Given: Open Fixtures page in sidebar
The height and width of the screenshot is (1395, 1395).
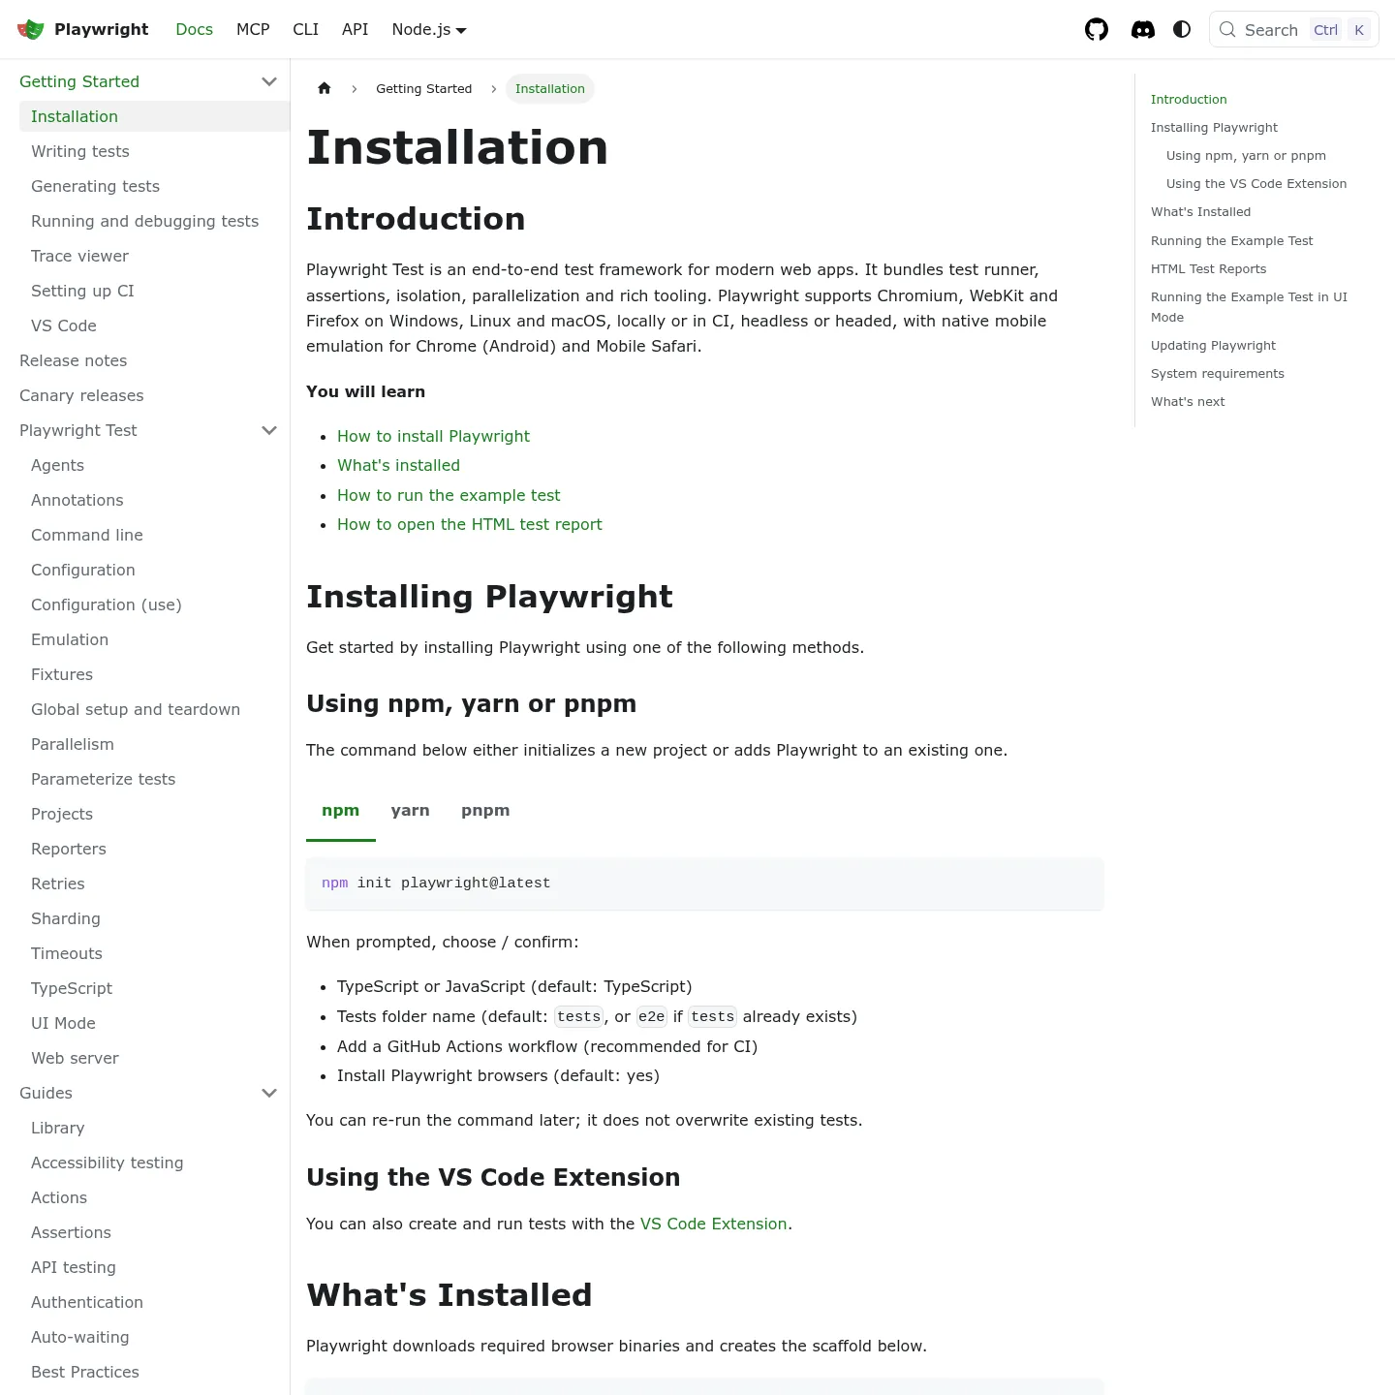Looking at the screenshot, I should (x=155, y=674).
